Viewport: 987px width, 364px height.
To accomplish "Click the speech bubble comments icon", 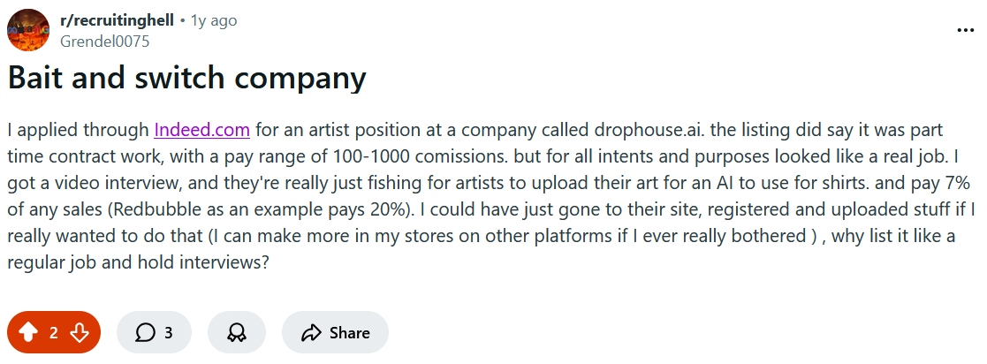I will click(x=145, y=333).
